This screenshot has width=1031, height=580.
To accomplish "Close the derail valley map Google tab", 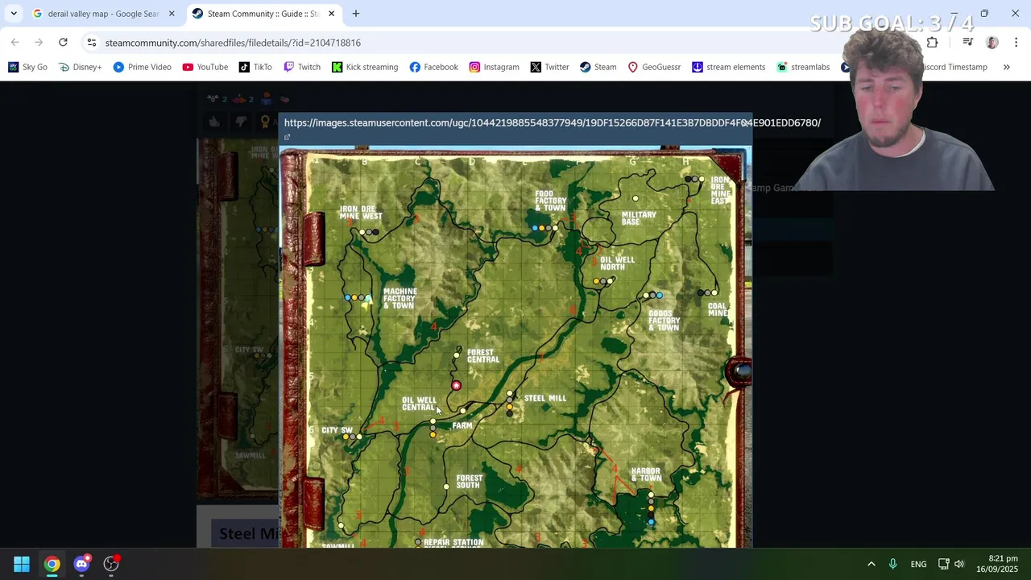I will pos(171,14).
